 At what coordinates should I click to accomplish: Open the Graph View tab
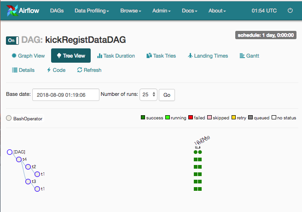pos(28,56)
